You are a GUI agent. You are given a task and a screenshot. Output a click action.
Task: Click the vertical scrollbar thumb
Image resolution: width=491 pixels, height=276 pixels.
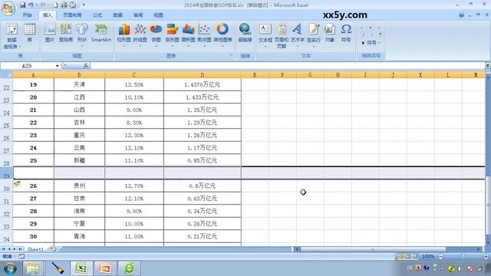pos(488,206)
